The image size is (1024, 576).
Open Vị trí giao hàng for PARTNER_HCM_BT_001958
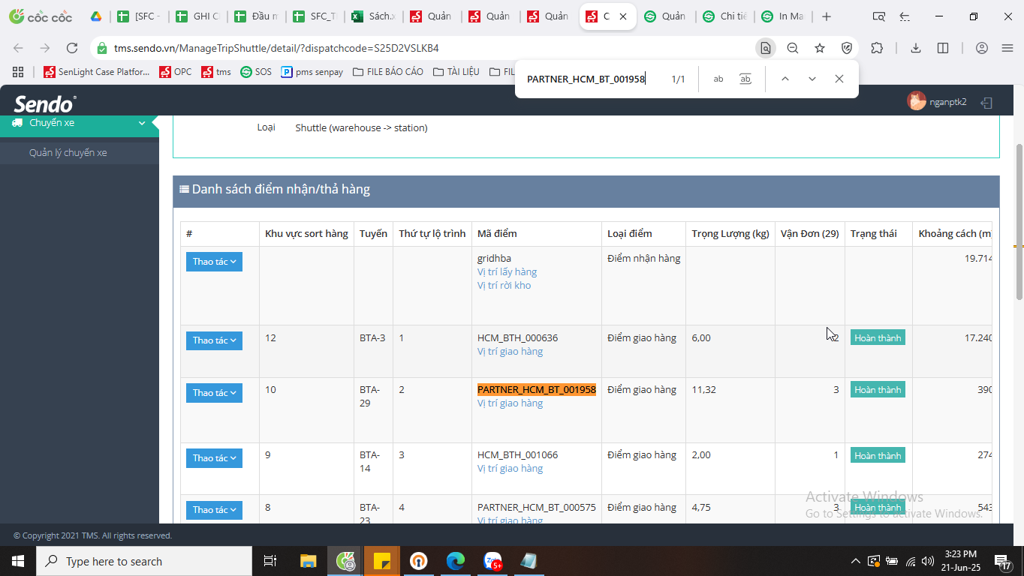tap(510, 403)
